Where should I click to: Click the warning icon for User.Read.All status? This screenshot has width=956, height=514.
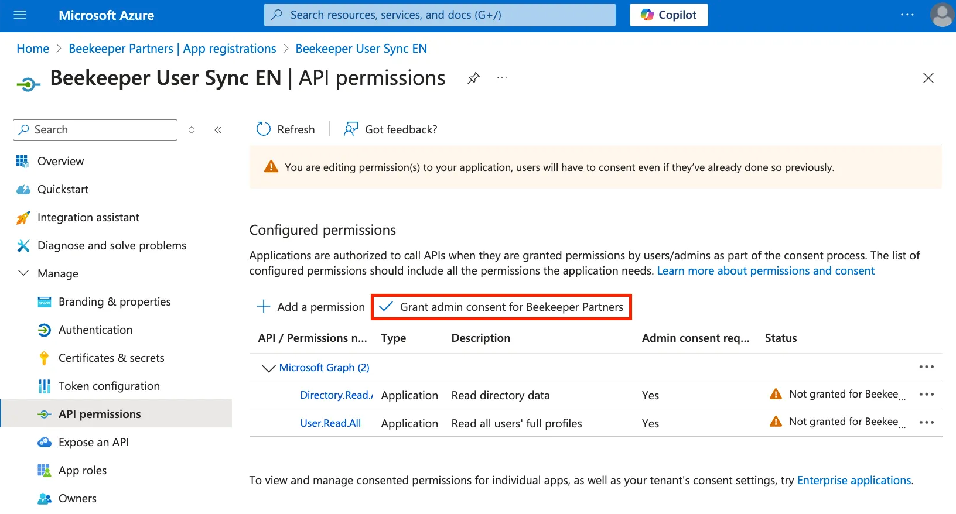(x=776, y=422)
